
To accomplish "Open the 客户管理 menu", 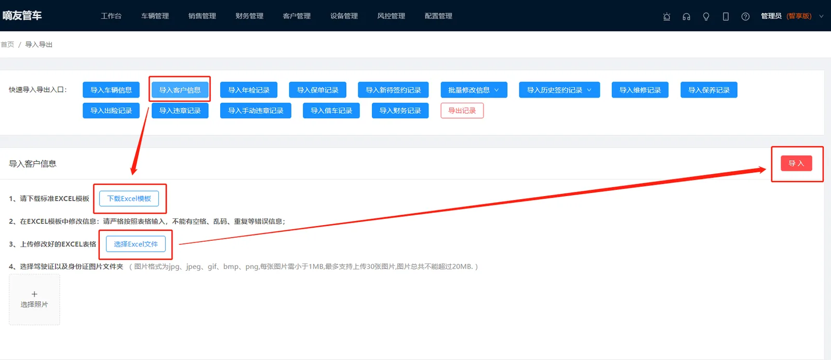I will coord(297,16).
